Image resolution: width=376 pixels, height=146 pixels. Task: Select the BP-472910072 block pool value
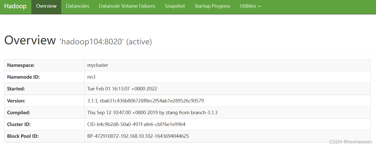pyautogui.click(x=138, y=136)
